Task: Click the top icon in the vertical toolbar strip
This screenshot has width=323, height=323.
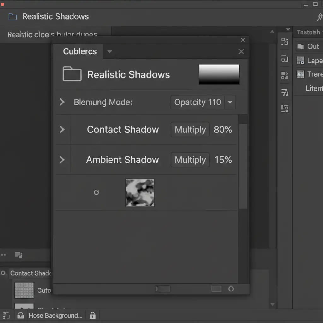Action: tap(285, 42)
